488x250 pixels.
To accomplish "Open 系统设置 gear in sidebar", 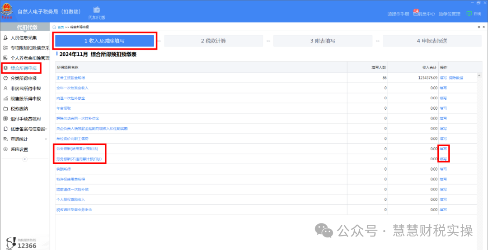I will click(x=6, y=149).
